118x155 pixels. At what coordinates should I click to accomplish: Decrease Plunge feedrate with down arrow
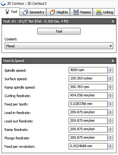tap(111, 139)
